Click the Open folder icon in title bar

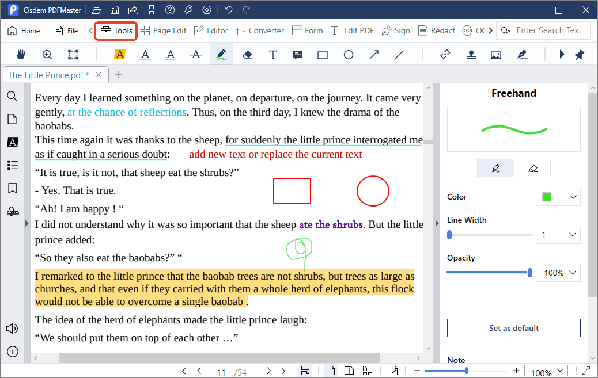(x=96, y=10)
